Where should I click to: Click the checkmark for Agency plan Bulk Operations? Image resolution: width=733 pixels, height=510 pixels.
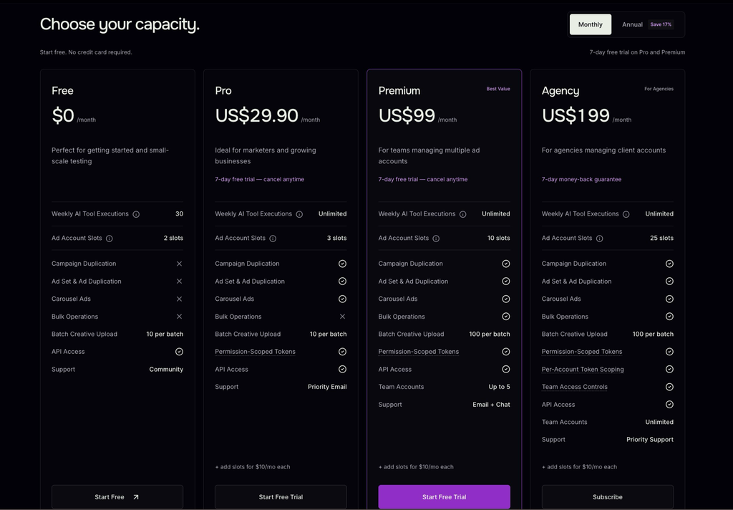pyautogui.click(x=669, y=317)
